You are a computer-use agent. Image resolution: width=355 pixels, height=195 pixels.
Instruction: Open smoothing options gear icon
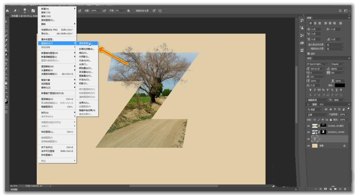[129, 11]
